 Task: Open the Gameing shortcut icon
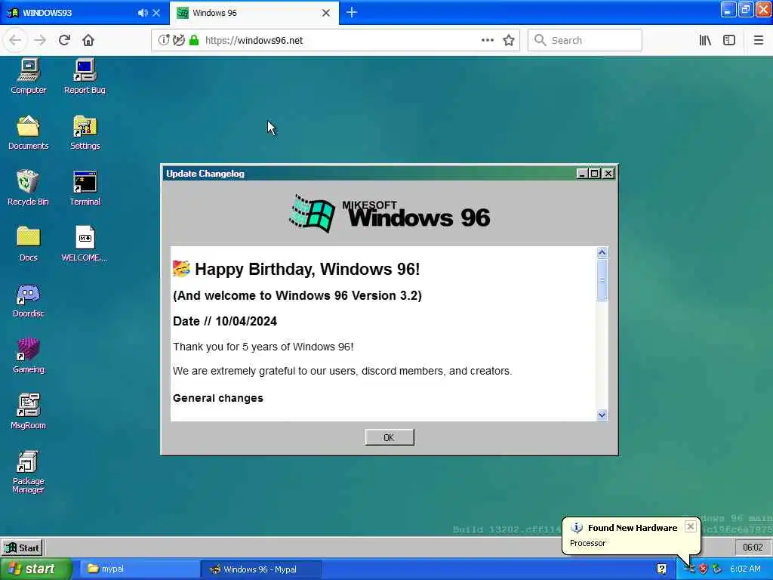click(x=28, y=356)
